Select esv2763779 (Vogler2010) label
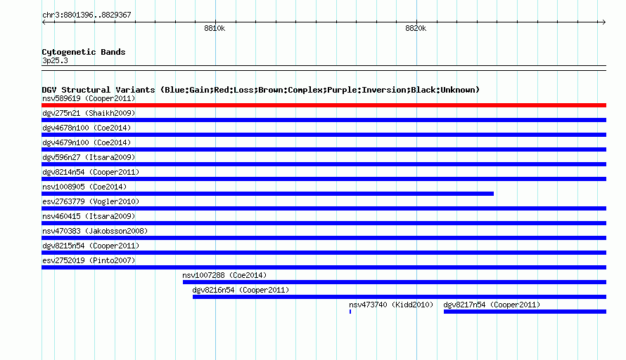The image size is (626, 360). tap(91, 201)
